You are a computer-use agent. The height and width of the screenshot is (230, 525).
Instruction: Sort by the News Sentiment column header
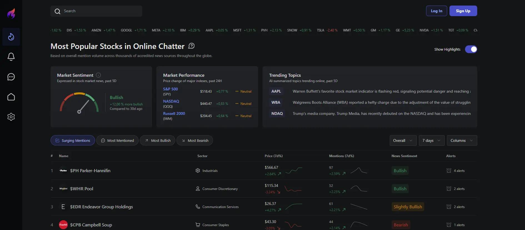[404, 156]
